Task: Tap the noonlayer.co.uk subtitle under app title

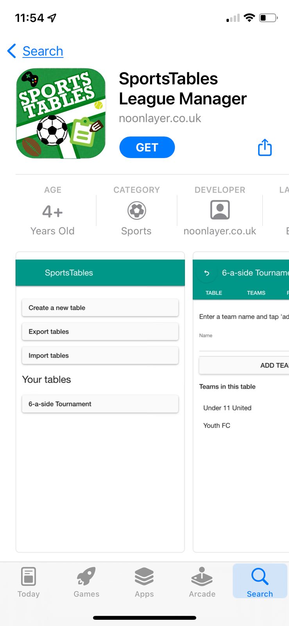Action: pyautogui.click(x=160, y=118)
